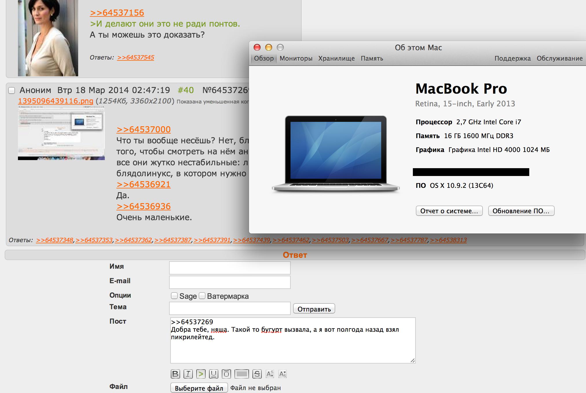
Task: Apply overline formatting icon
Action: [226, 374]
